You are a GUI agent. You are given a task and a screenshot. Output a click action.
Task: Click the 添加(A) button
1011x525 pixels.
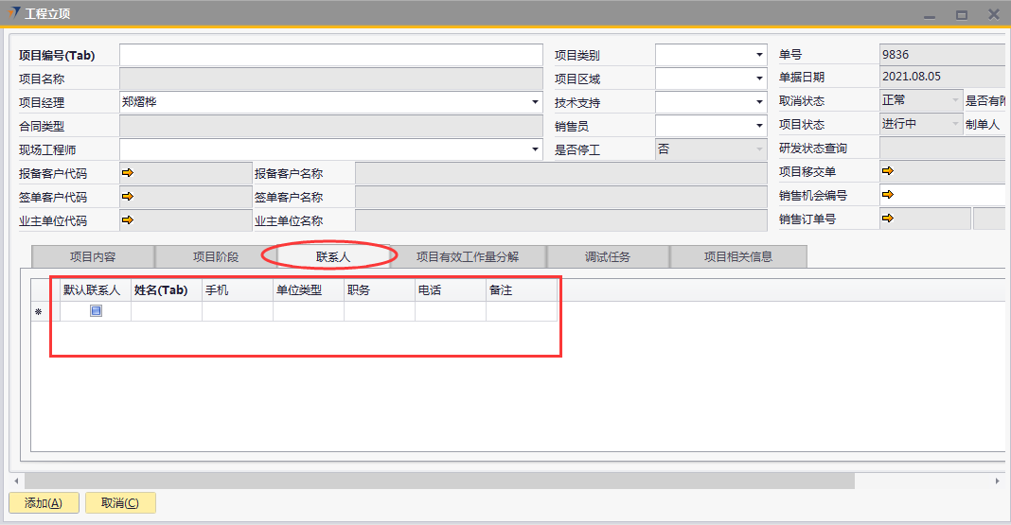coord(44,503)
